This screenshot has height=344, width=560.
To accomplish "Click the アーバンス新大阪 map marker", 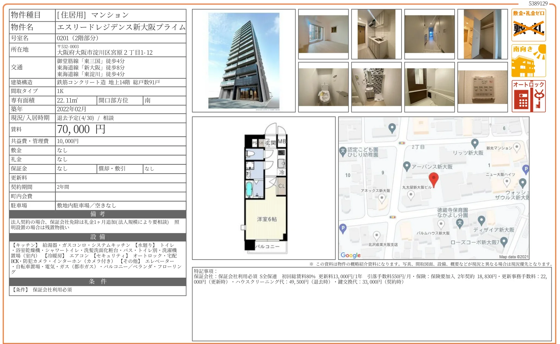I will pos(406,166).
